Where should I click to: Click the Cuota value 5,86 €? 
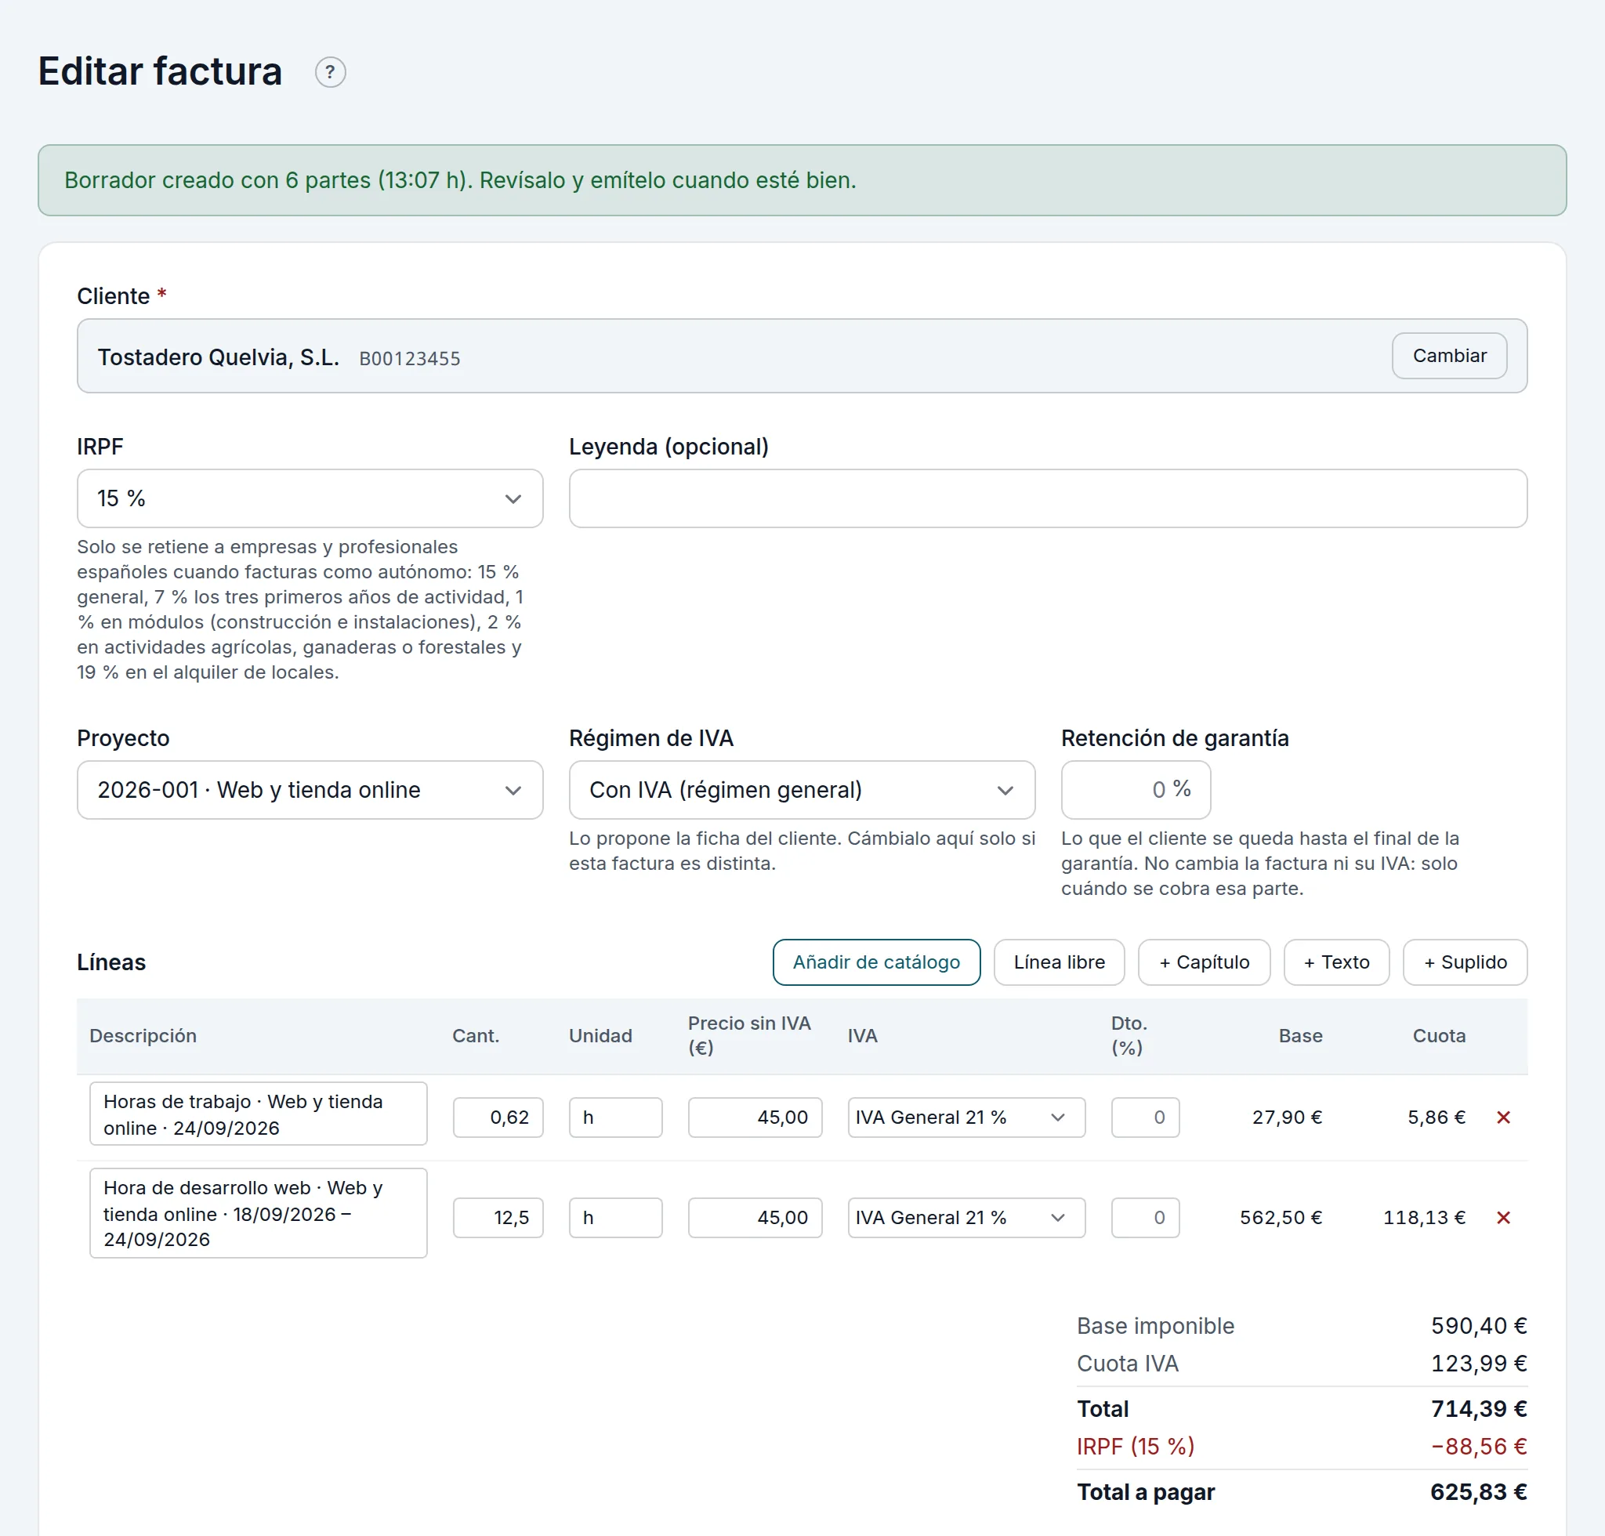coord(1437,1118)
